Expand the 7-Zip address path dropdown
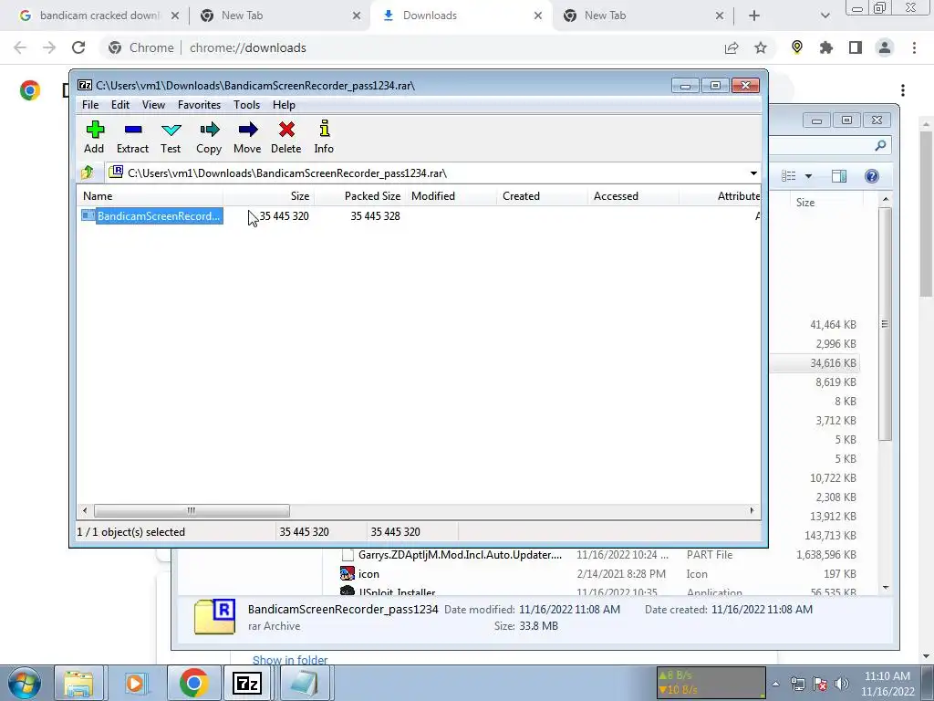 tap(753, 173)
